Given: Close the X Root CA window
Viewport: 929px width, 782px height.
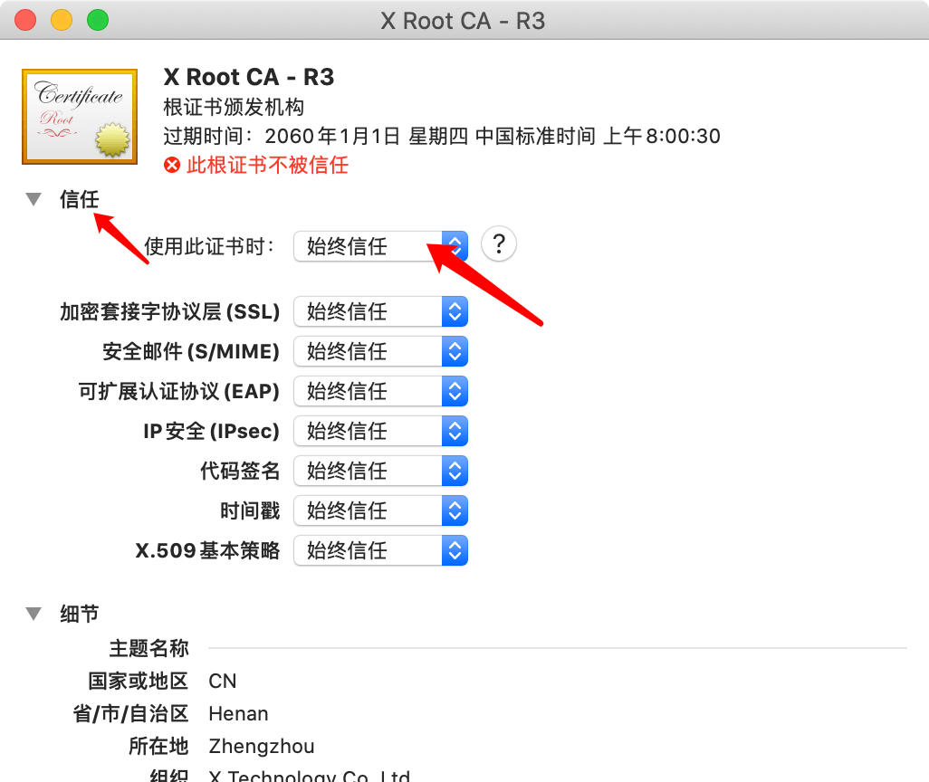Looking at the screenshot, I should tap(25, 20).
